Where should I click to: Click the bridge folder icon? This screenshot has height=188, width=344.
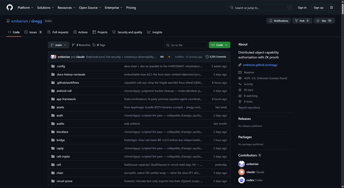pos(53,140)
